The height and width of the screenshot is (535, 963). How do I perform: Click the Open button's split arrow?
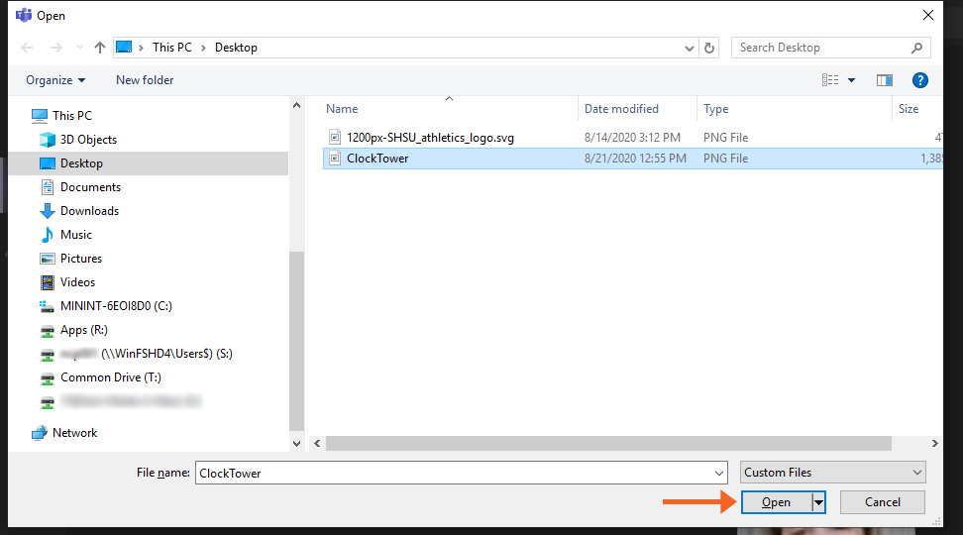pyautogui.click(x=818, y=502)
